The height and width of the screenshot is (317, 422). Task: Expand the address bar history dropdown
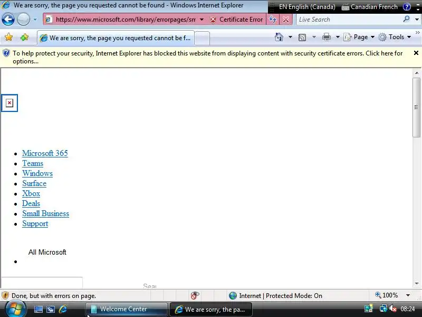[x=202, y=20]
